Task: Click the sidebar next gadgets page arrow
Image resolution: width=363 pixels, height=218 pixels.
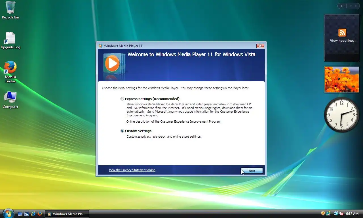Action: 356,6
